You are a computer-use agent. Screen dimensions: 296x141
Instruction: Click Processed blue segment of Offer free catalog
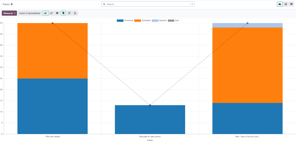tap(52, 106)
